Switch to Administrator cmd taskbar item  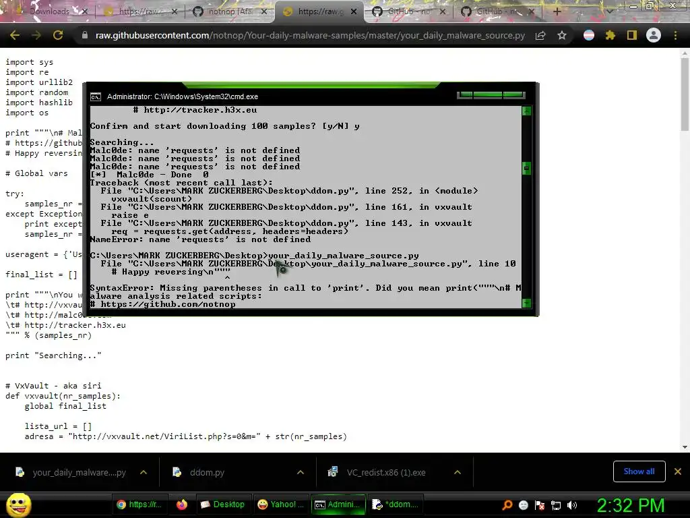pyautogui.click(x=338, y=505)
